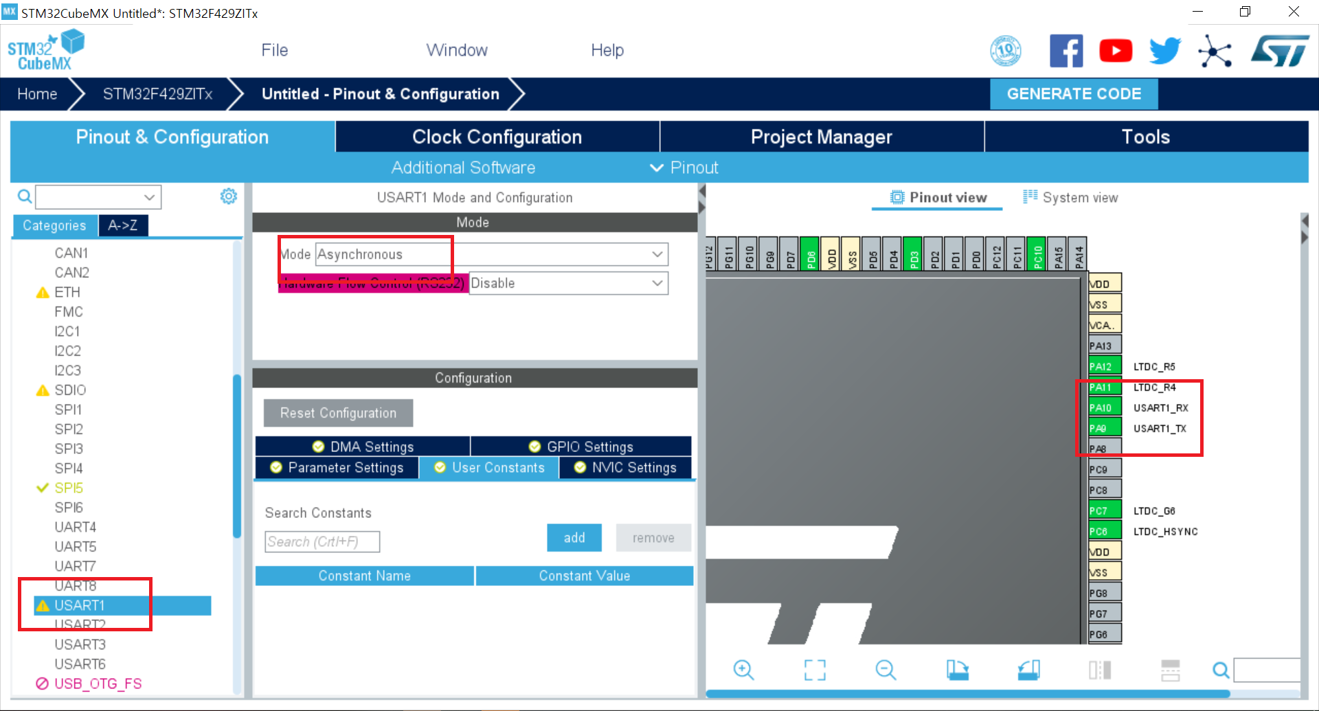Select the A->Z sorting tab
The width and height of the screenshot is (1319, 711).
point(123,225)
